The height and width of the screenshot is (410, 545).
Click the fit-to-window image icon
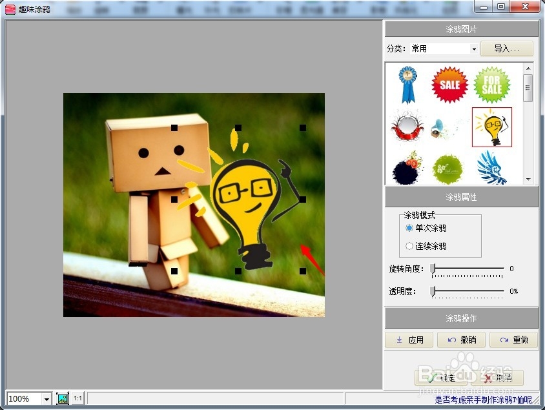point(63,398)
